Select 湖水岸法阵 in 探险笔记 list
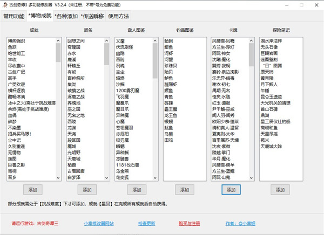 click(271, 41)
